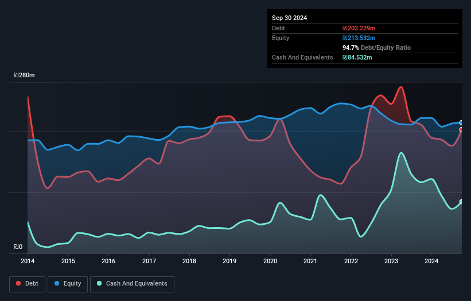Click the Equity label in tooltip
Image resolution: width=471 pixels, height=301 pixels.
(x=281, y=38)
